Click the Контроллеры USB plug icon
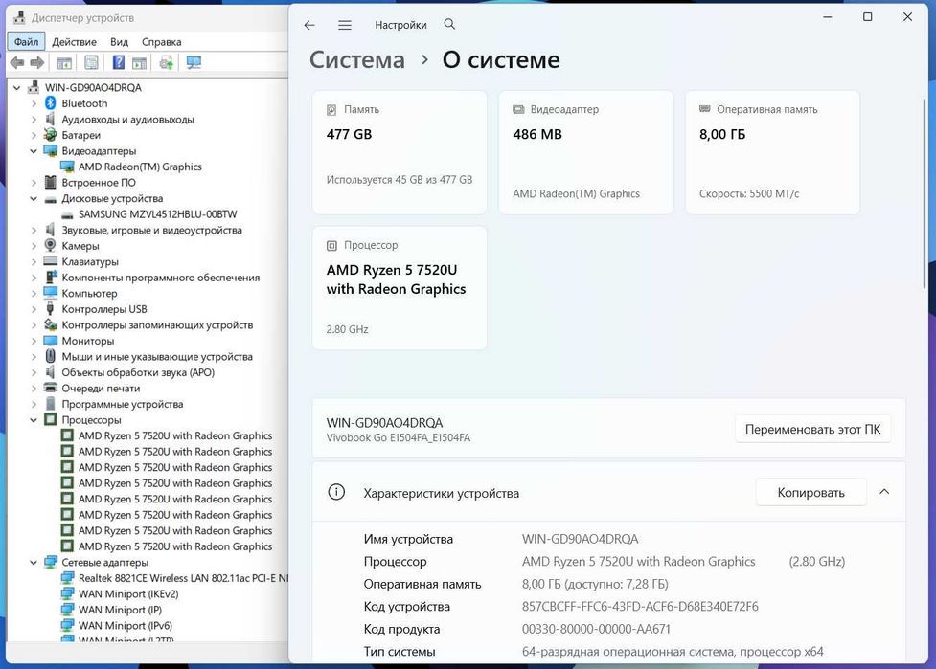The width and height of the screenshot is (936, 669). tap(51, 309)
